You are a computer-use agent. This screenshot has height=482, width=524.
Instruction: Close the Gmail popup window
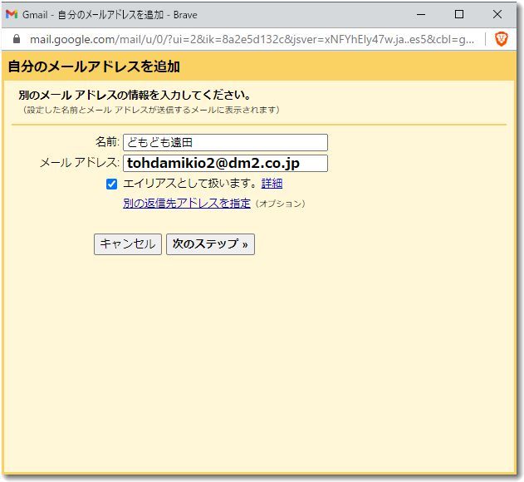coord(497,14)
